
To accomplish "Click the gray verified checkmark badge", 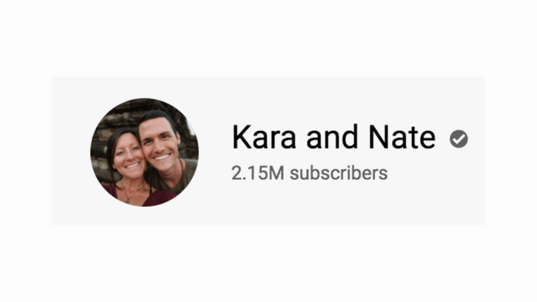I will 458,138.
